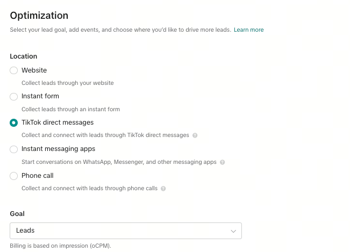Click 'Collect leads through your website' description
350x252 pixels.
(x=68, y=83)
